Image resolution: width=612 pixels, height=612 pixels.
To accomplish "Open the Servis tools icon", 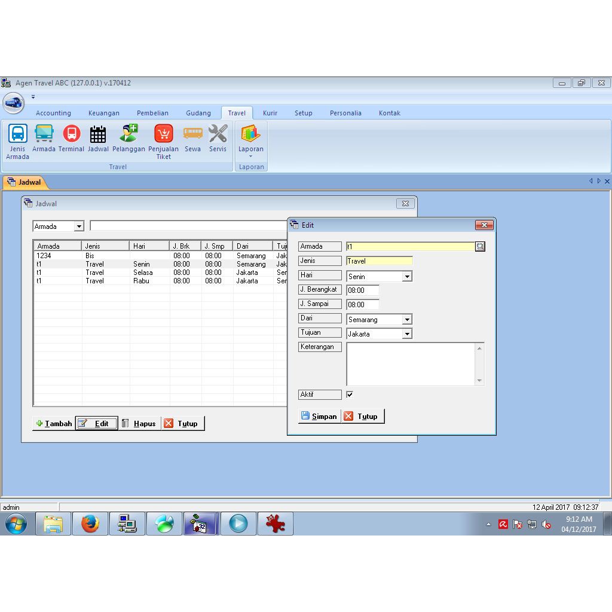I will [218, 134].
